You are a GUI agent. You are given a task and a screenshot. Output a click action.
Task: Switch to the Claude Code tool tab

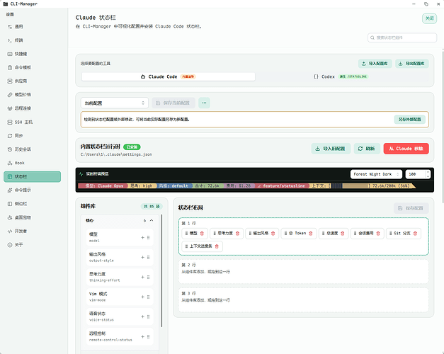(x=169, y=76)
